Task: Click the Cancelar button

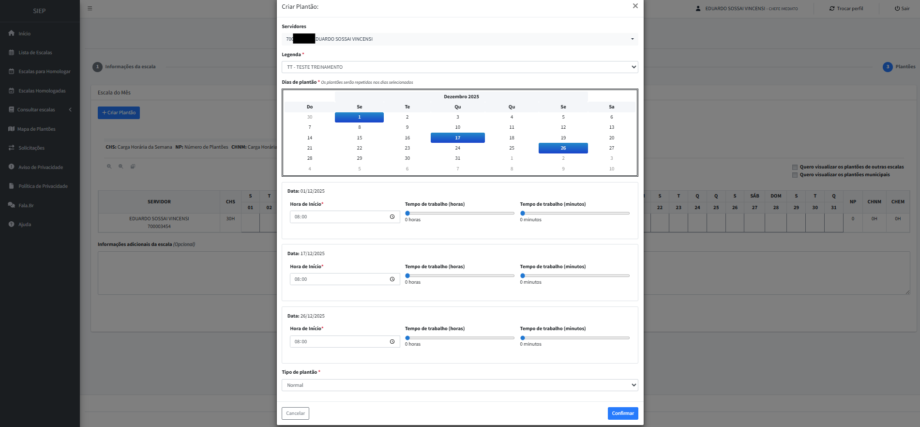Action: [295, 413]
